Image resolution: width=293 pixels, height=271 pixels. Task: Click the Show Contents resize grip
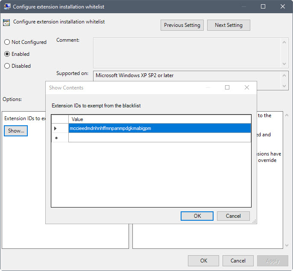pyautogui.click(x=254, y=221)
